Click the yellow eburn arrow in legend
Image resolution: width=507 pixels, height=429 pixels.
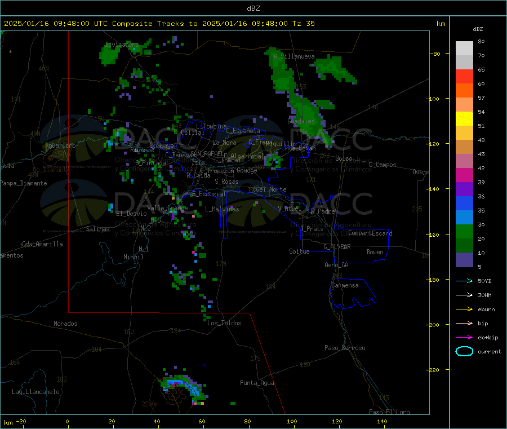click(464, 309)
